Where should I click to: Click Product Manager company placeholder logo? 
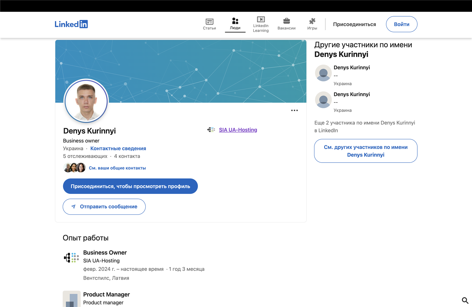click(72, 299)
